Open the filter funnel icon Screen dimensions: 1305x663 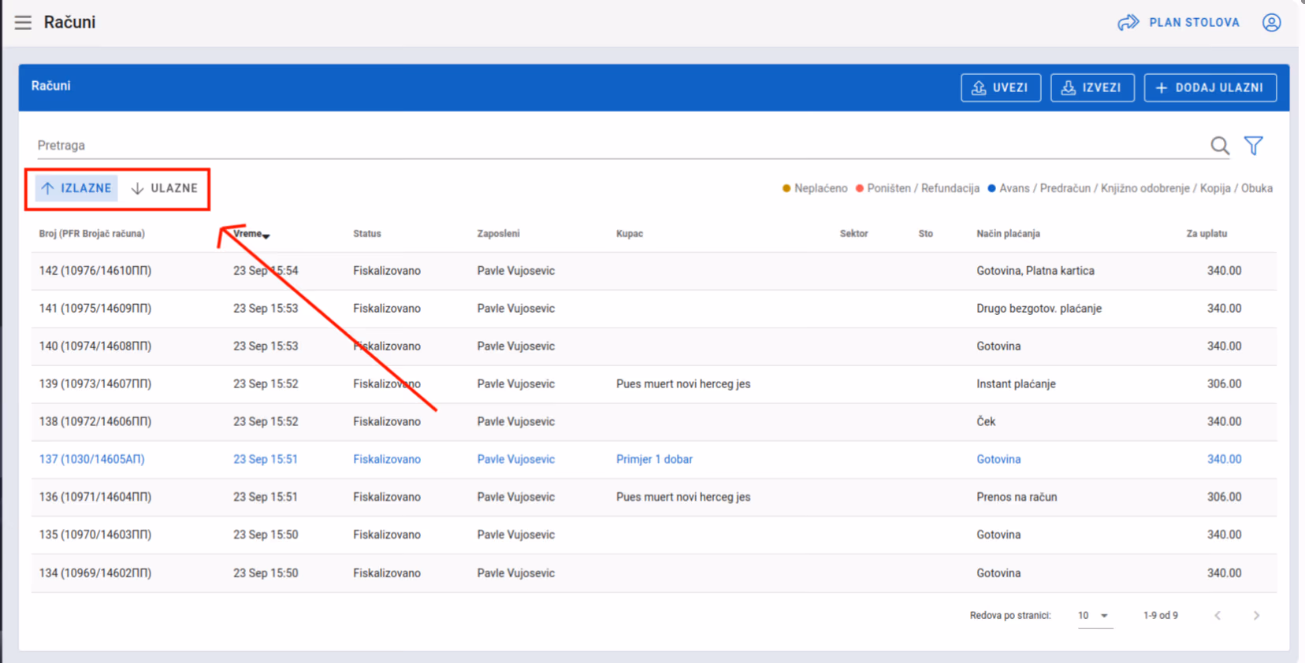tap(1254, 146)
